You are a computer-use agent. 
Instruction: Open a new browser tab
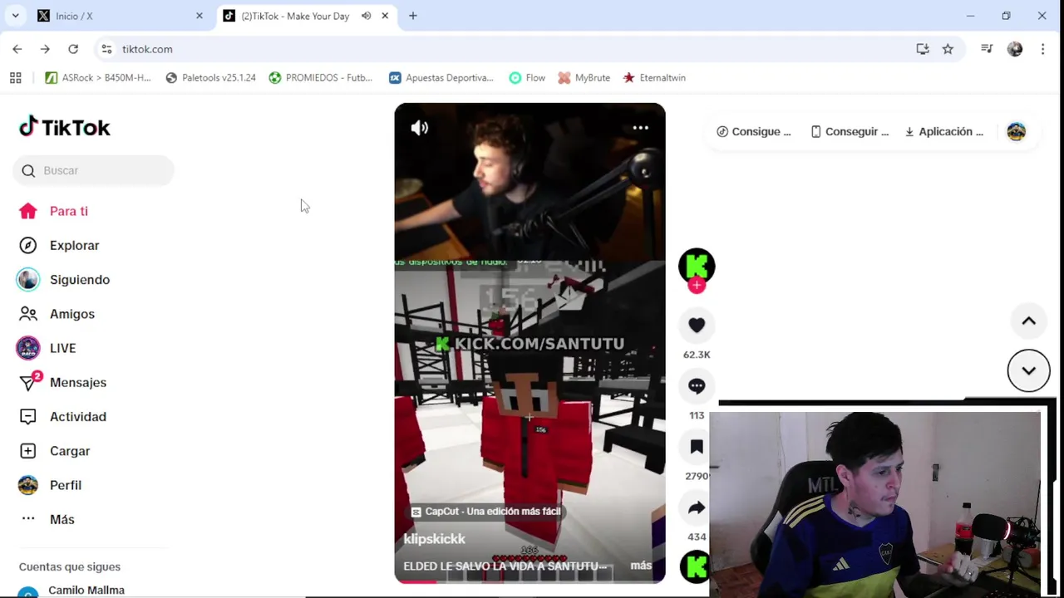click(413, 16)
